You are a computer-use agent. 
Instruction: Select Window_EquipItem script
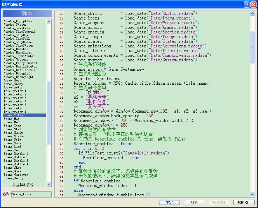pyautogui.click(x=18, y=21)
